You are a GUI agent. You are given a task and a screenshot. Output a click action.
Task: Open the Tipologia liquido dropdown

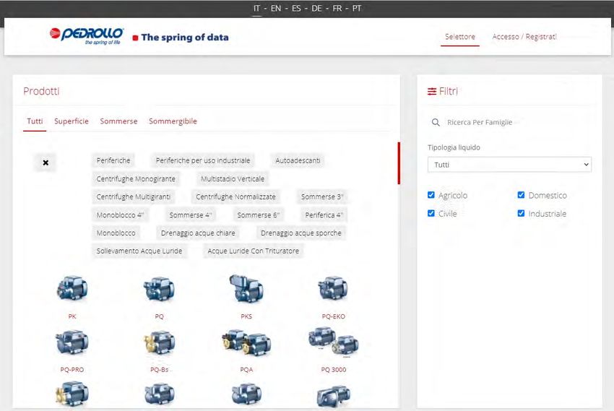click(509, 165)
